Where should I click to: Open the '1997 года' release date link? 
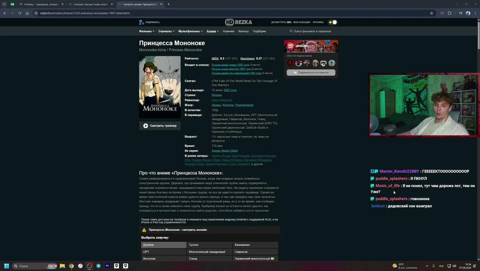pyautogui.click(x=230, y=90)
